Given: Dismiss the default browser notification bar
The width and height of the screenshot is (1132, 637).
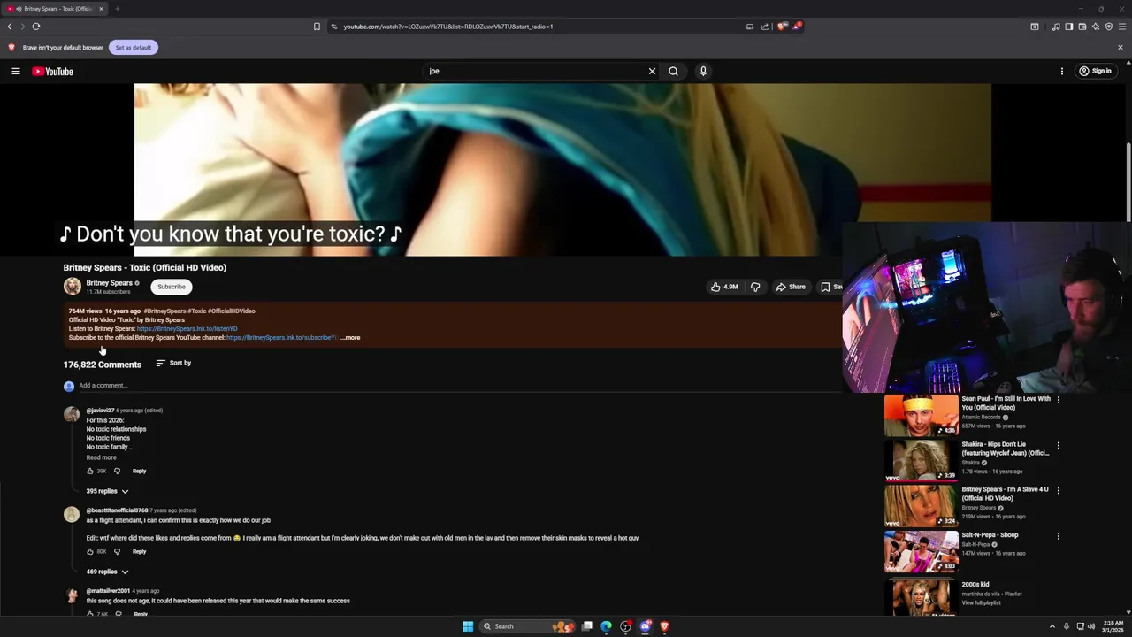Looking at the screenshot, I should click(1121, 47).
